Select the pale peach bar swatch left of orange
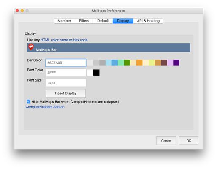 tap(133, 63)
